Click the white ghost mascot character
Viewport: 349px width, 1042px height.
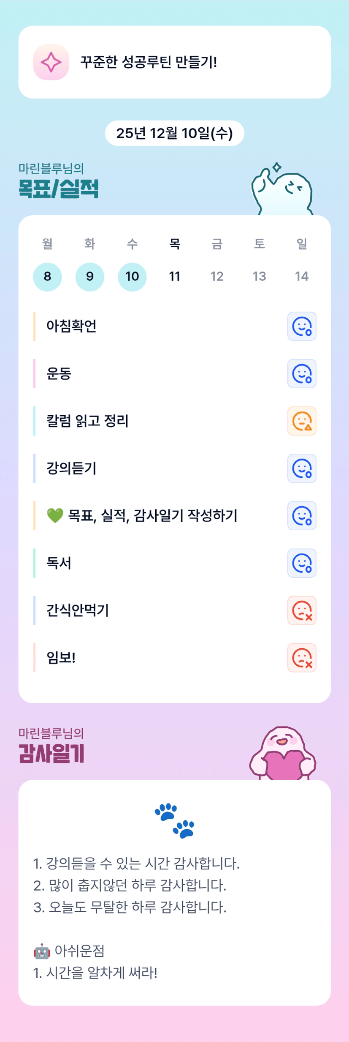click(283, 191)
